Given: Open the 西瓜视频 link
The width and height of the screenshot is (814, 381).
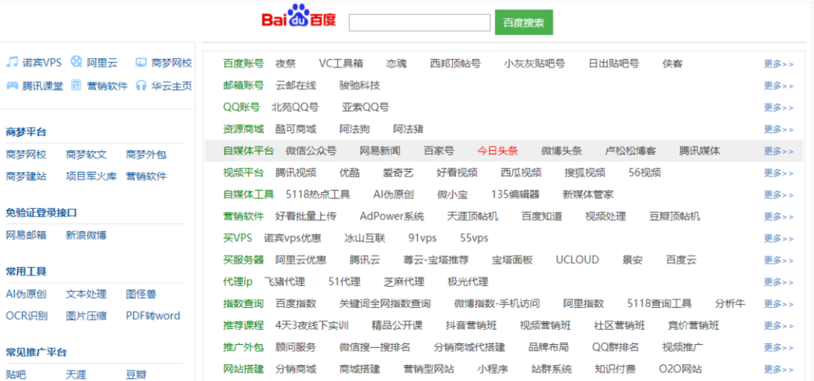Looking at the screenshot, I should point(521,172).
